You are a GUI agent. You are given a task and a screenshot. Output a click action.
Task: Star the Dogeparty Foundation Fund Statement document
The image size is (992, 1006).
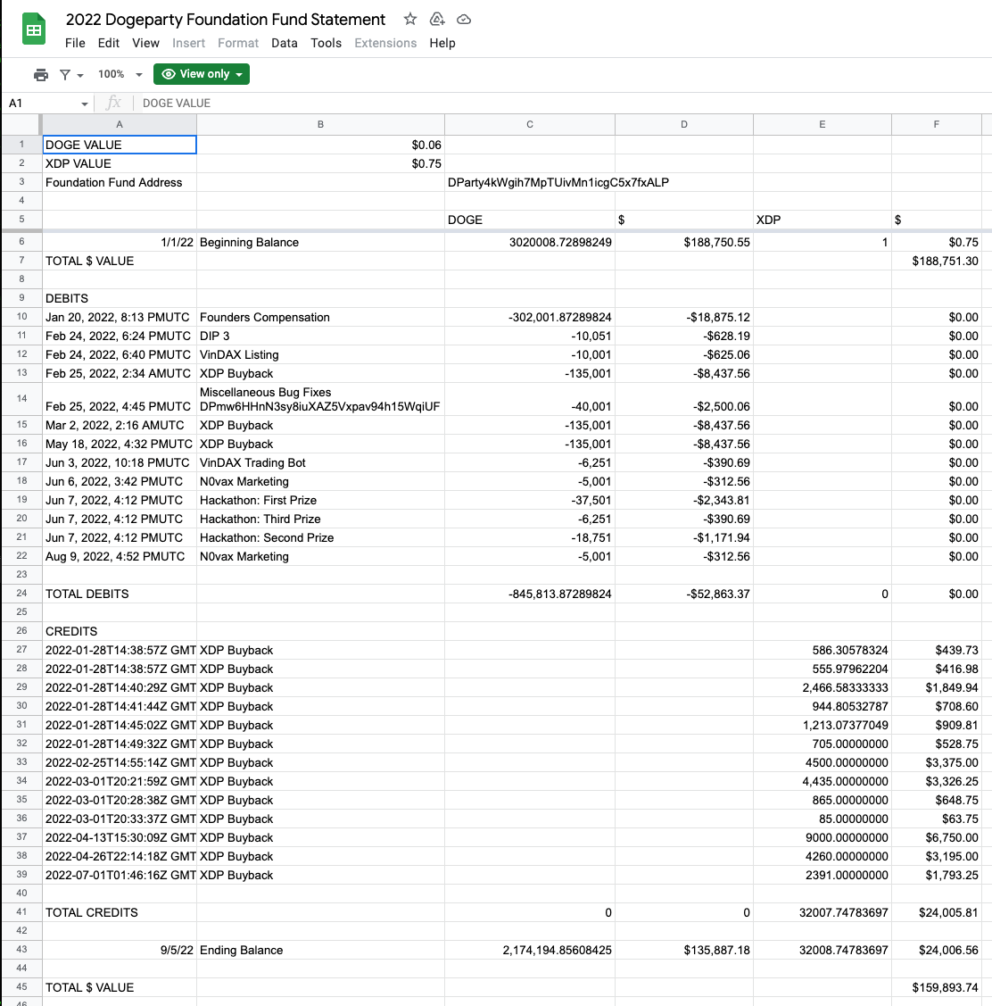click(x=410, y=20)
